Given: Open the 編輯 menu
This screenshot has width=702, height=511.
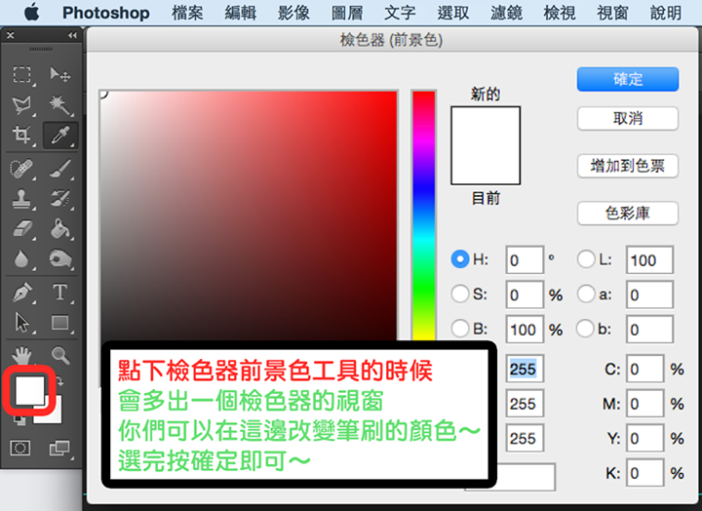Looking at the screenshot, I should [x=241, y=13].
